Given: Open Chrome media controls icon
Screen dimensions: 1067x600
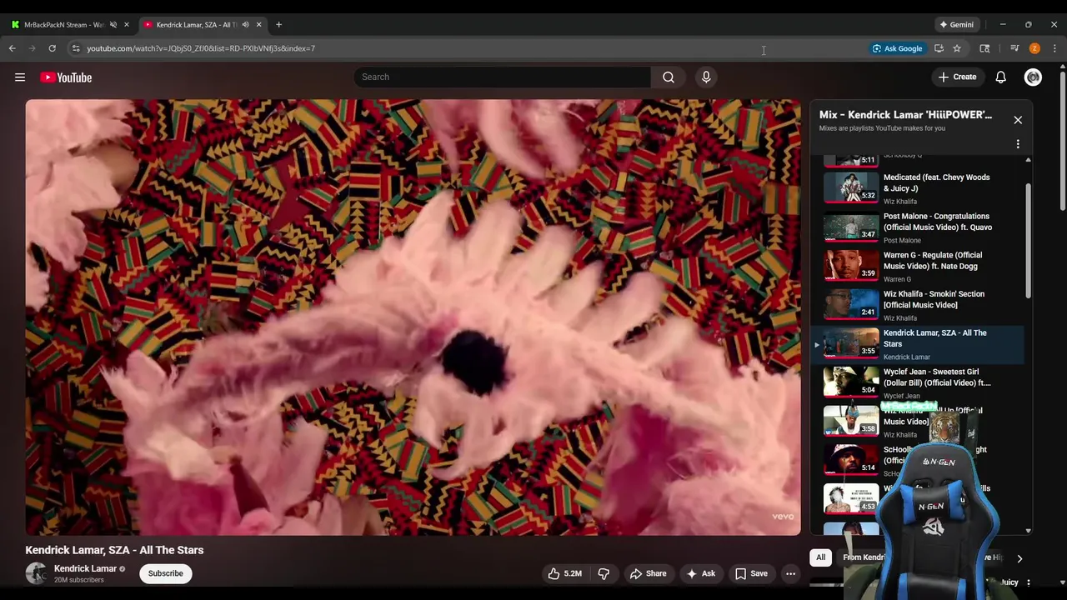Looking at the screenshot, I should tap(1014, 48).
